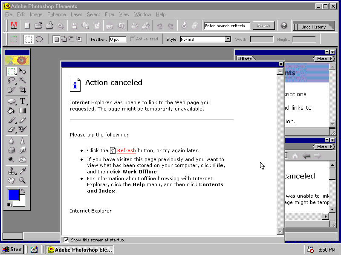Click the Feather value field
The image size is (341, 255).
pyautogui.click(x=118, y=39)
